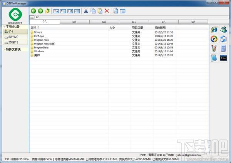
Task: Click 总物理内存:4060.49MB status entry
Action: (x=69, y=159)
